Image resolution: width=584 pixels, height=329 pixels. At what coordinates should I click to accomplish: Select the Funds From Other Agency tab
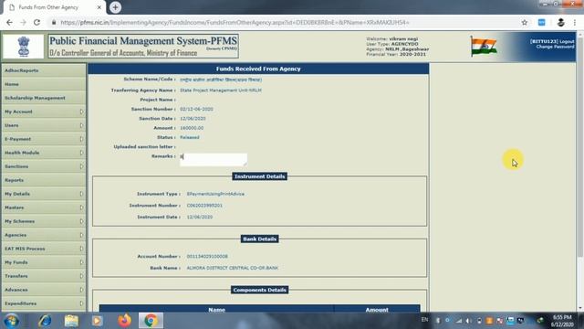point(54,7)
